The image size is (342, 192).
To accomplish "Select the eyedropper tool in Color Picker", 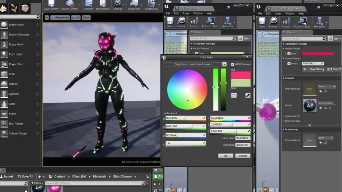I will coord(248,96).
